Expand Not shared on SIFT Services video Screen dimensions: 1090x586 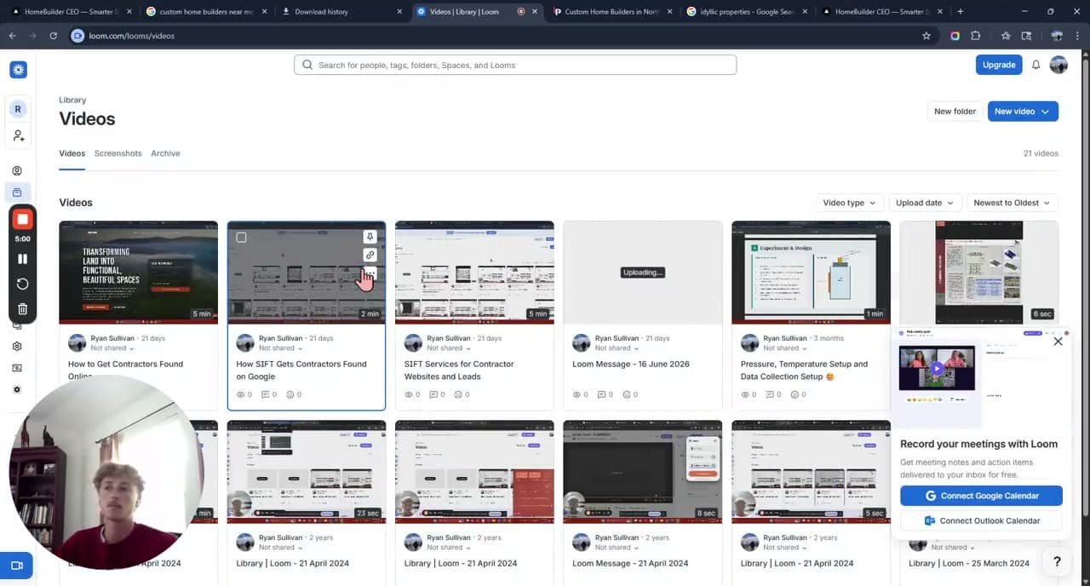pyautogui.click(x=449, y=348)
